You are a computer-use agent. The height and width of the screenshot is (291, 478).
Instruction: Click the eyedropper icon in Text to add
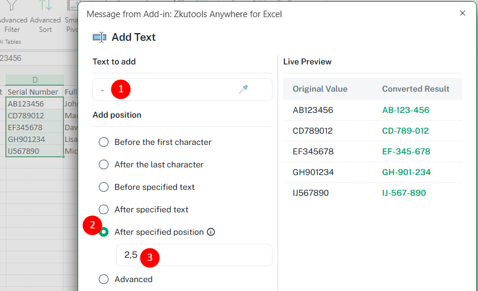243,89
